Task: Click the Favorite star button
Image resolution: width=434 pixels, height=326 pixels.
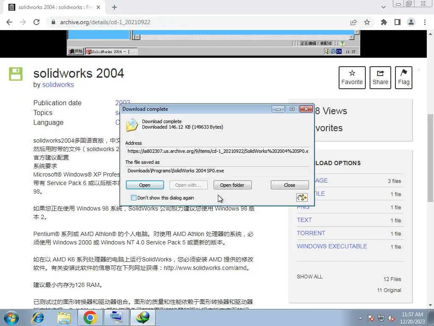Action: point(352,78)
